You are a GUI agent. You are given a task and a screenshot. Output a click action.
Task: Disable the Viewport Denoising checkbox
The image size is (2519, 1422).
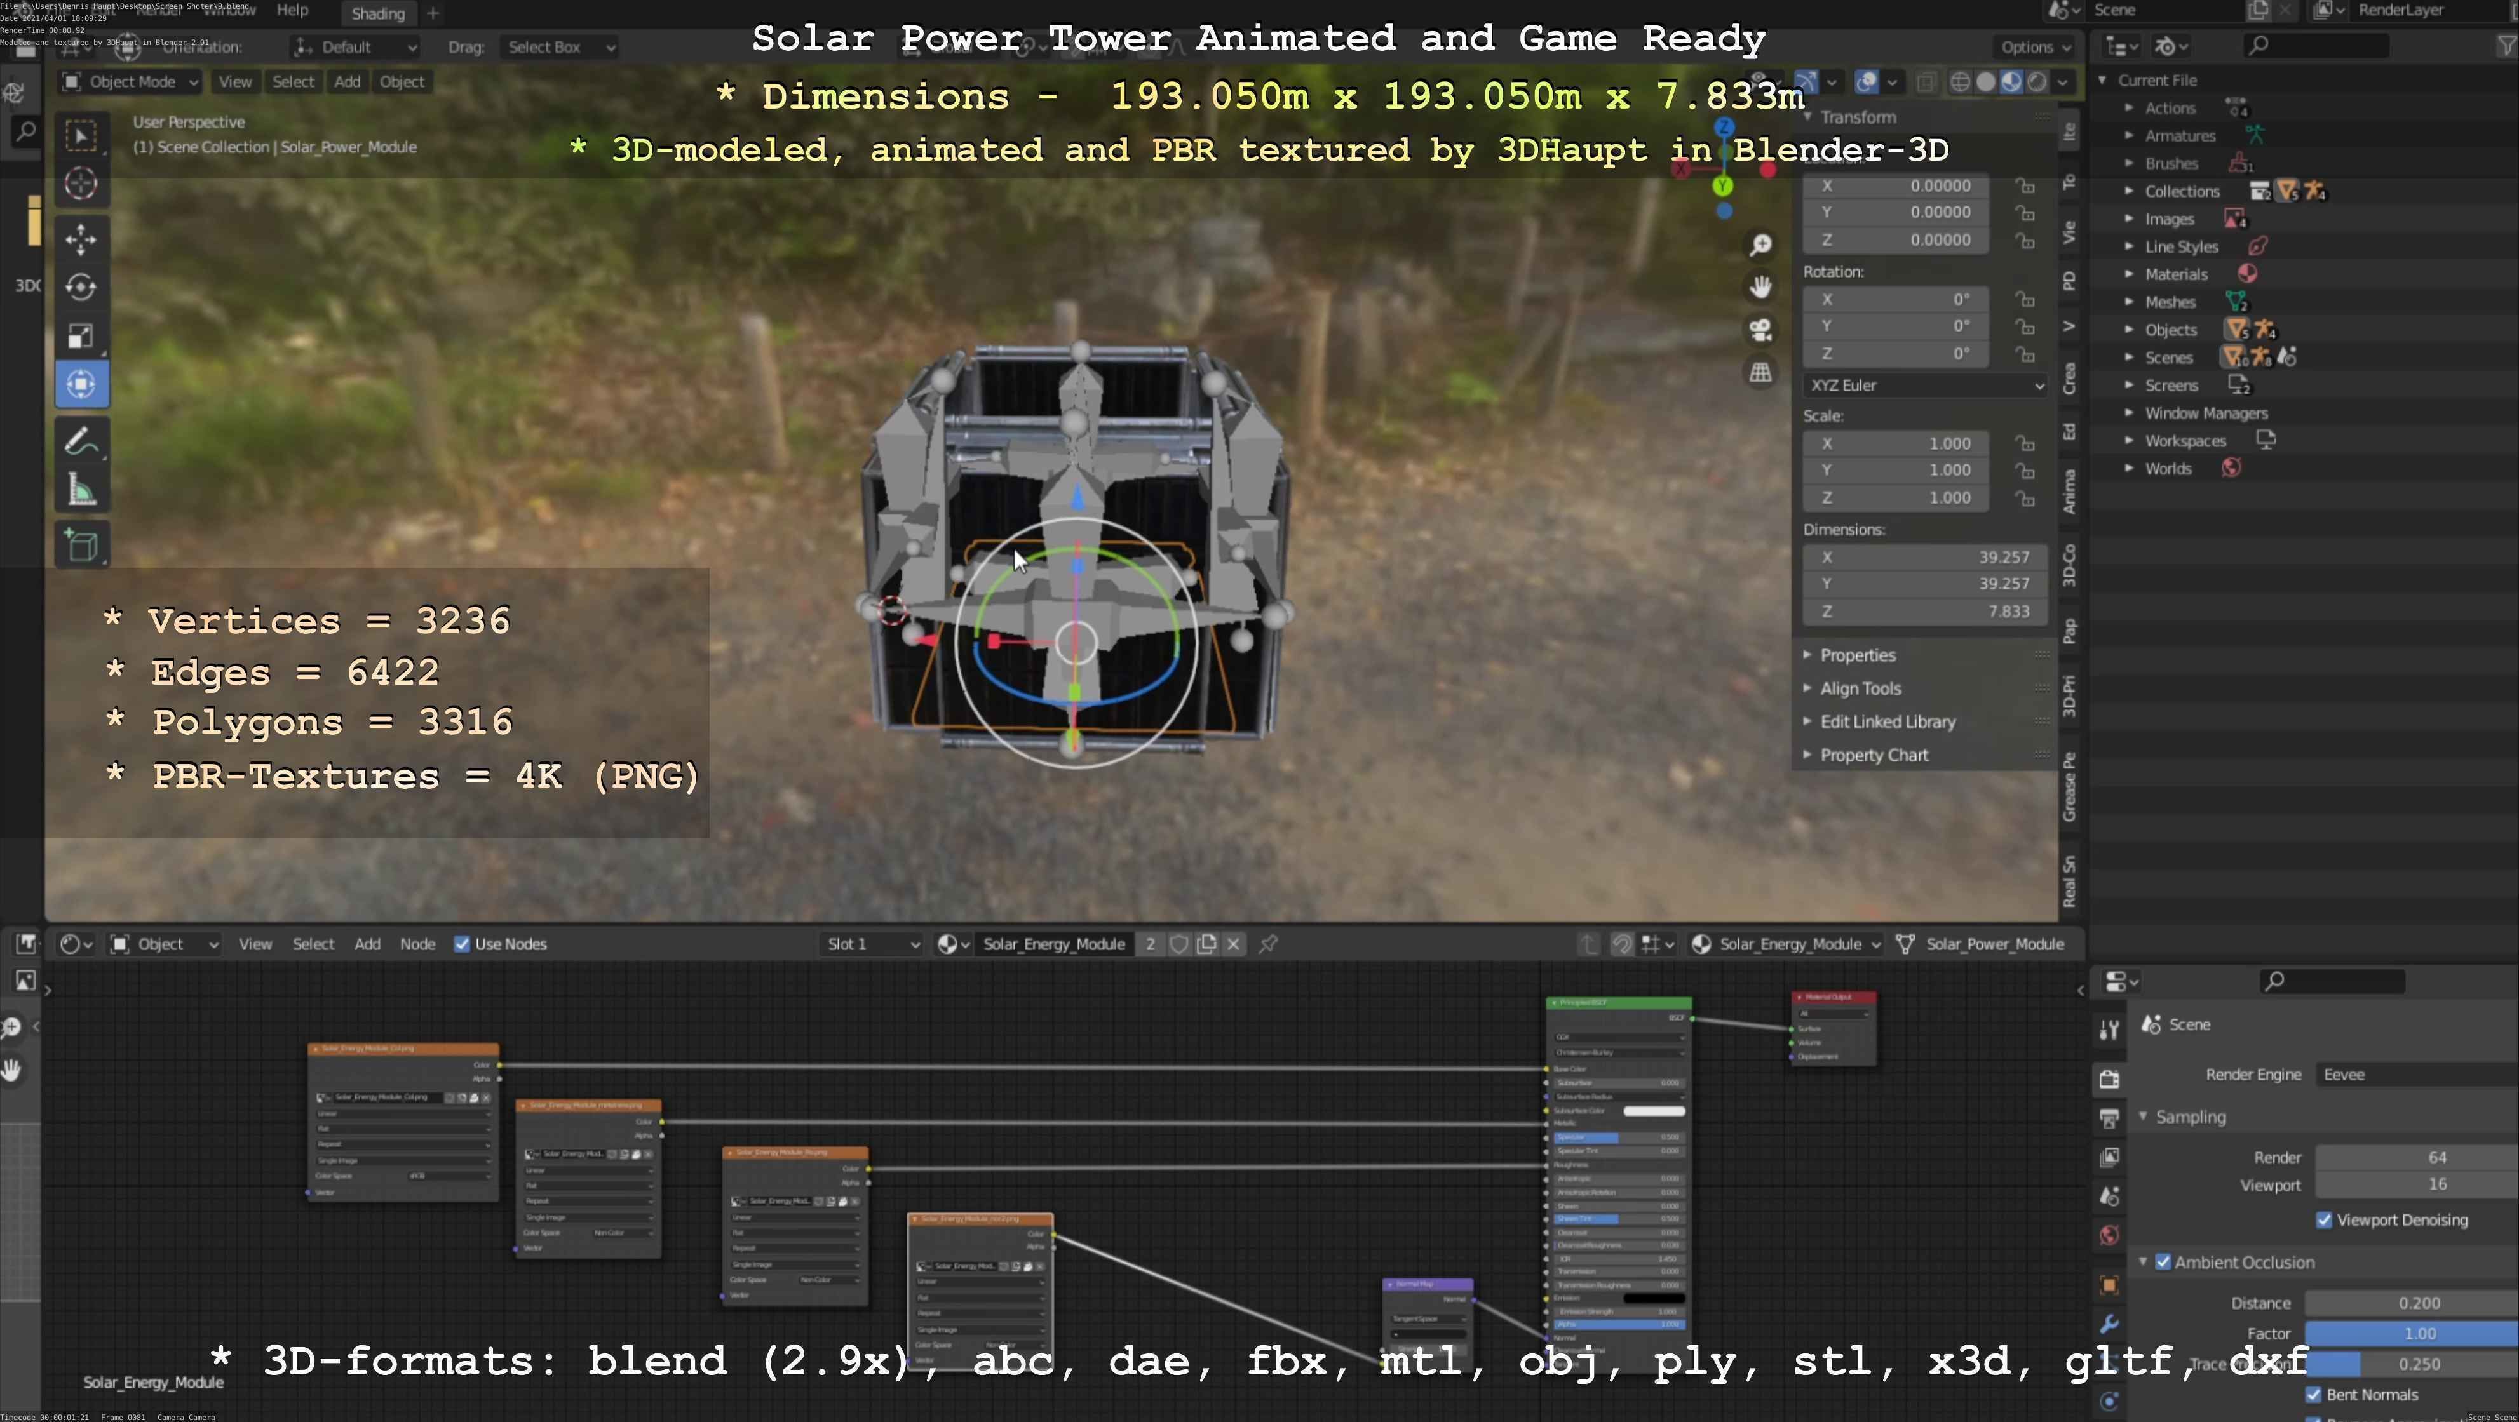(2325, 1219)
